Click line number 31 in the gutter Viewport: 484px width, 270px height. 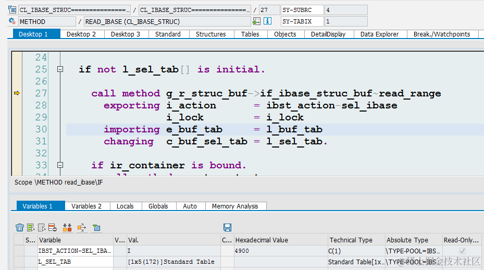pyautogui.click(x=41, y=141)
